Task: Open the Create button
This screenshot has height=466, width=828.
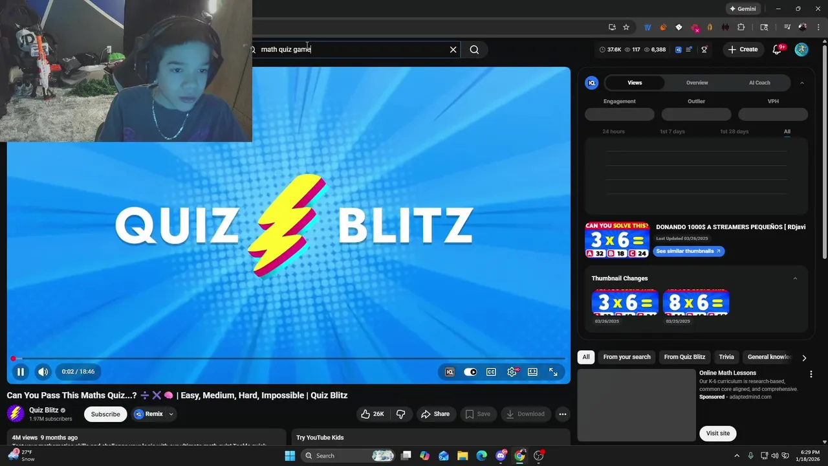Action: pyautogui.click(x=743, y=49)
